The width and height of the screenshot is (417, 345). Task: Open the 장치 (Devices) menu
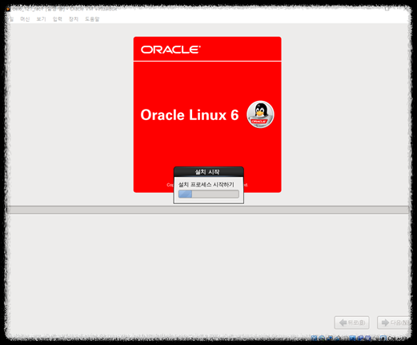74,19
